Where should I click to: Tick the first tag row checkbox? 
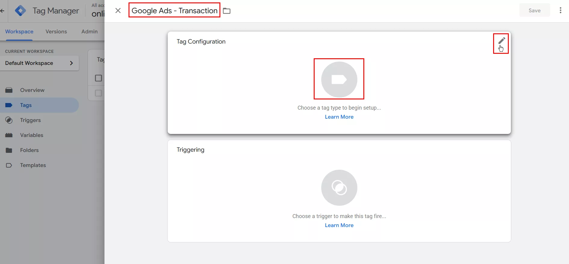(98, 93)
